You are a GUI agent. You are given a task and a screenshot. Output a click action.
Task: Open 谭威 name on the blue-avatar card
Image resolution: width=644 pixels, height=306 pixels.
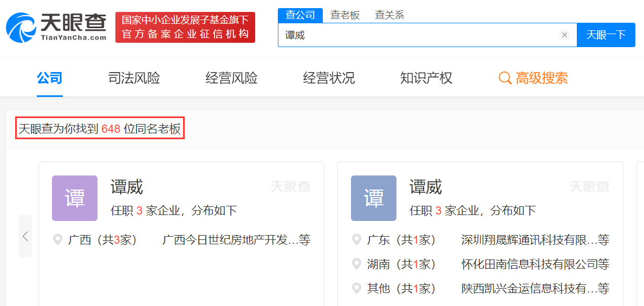426,188
